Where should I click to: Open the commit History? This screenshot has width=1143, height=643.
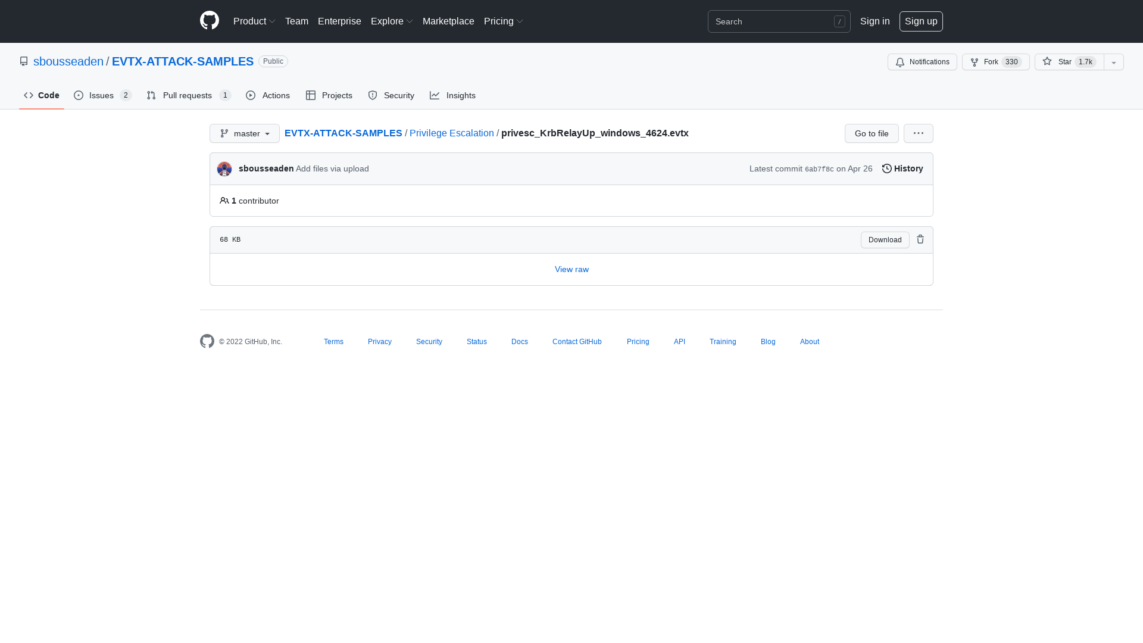[902, 168]
